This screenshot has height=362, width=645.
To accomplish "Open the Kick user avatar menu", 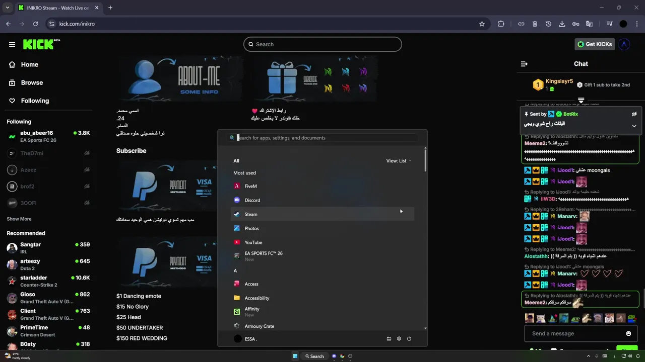I will [624, 44].
